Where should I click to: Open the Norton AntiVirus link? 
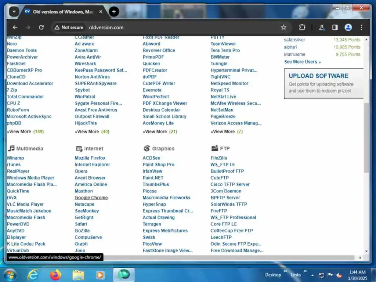coord(92,77)
